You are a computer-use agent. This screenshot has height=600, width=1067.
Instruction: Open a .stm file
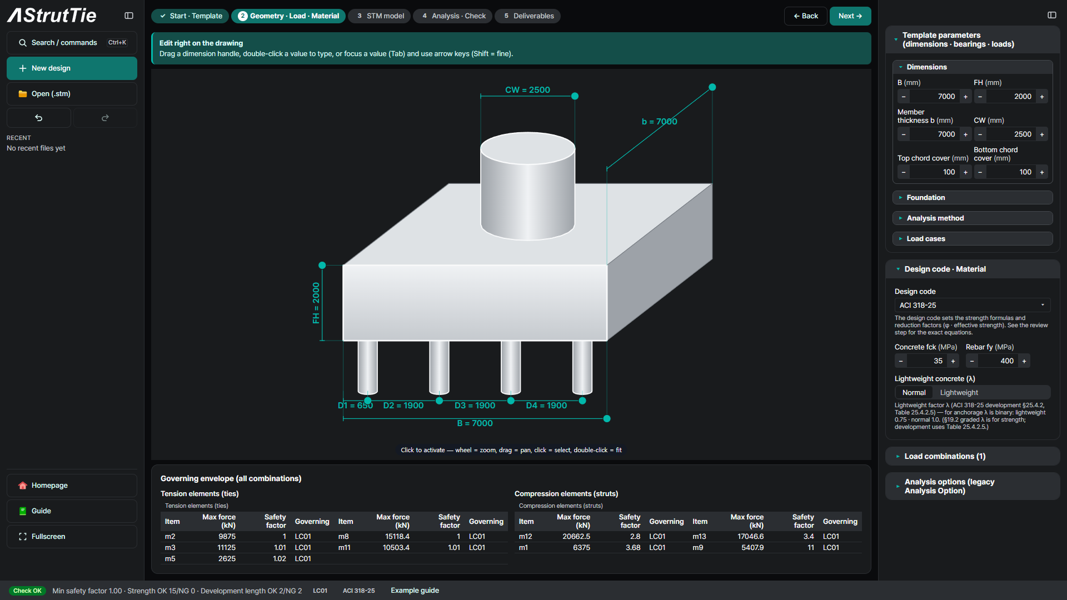tap(72, 94)
